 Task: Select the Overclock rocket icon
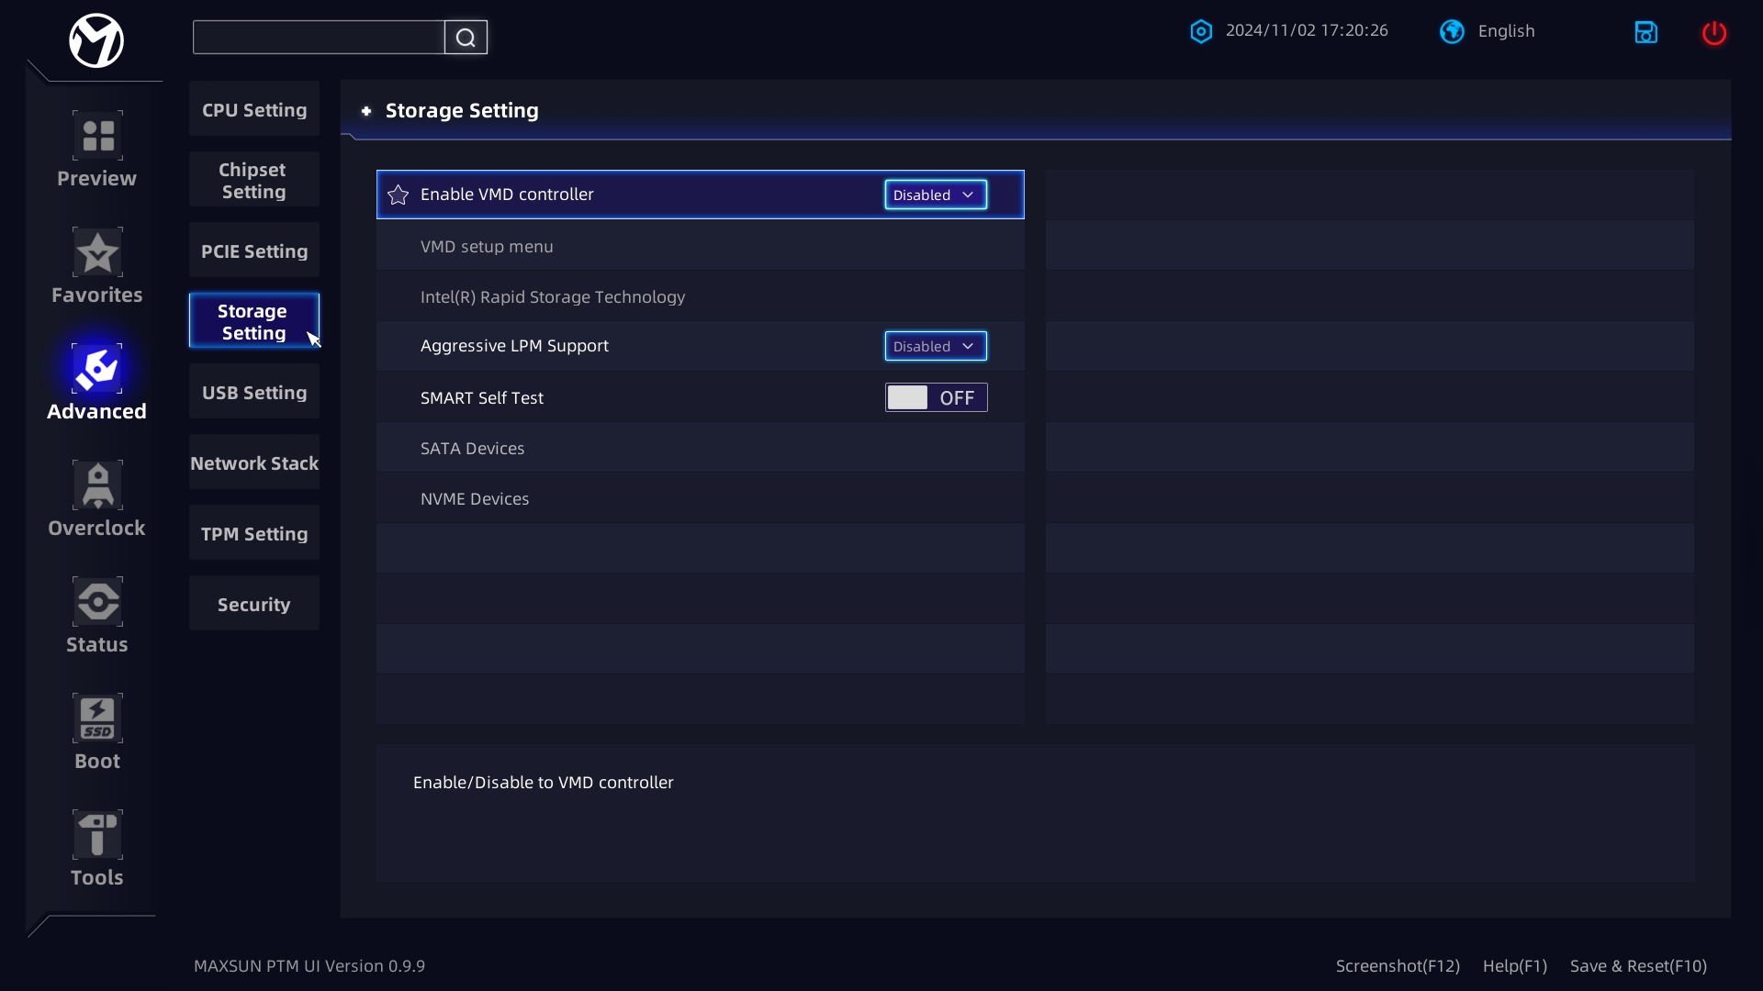coord(97,485)
